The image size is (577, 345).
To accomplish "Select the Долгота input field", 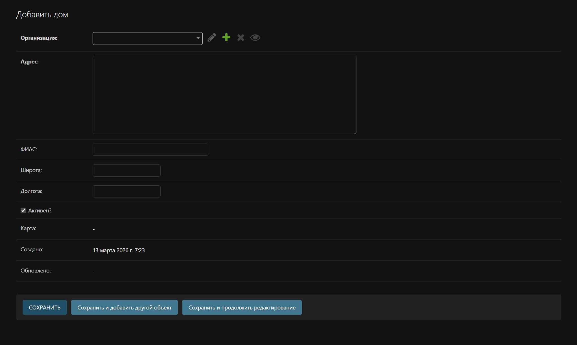I will [126, 191].
